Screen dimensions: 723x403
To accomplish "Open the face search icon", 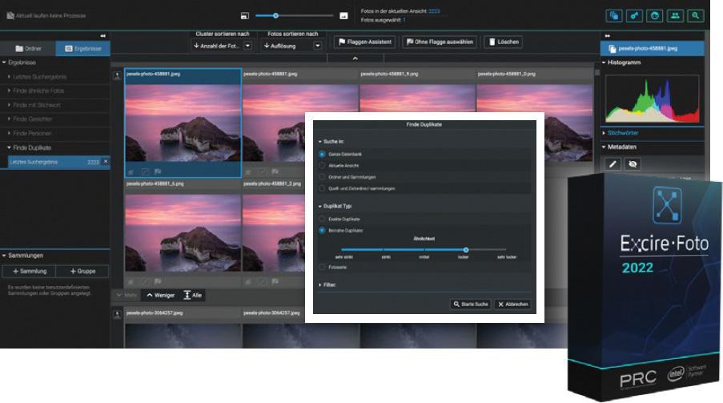I will click(654, 16).
